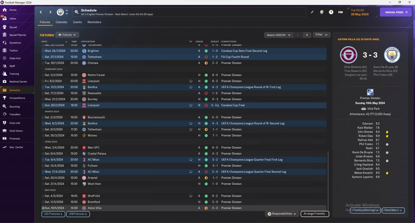Select Schedule in the sidebar

click(17, 90)
